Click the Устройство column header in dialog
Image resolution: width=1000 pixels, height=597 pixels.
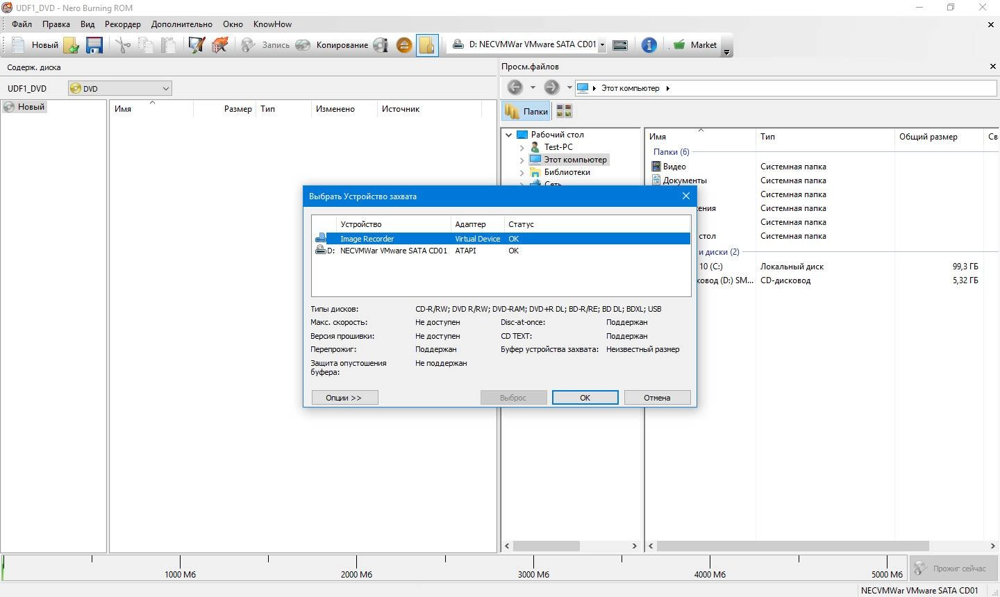[x=394, y=224]
